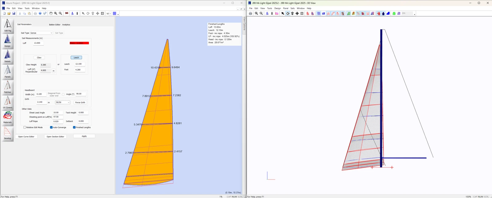This screenshot has height=198, width=492.
Task: Open the Patches sidebar section
Action: point(7,87)
